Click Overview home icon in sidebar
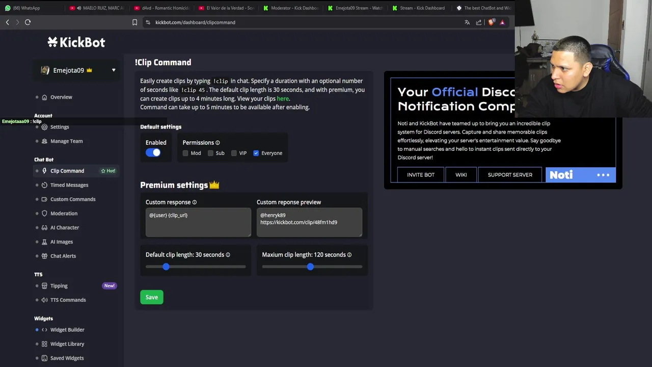 tap(44, 97)
